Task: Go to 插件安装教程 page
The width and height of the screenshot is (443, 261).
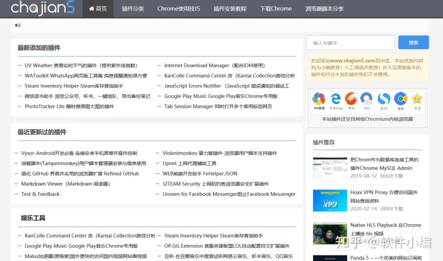Action: point(230,9)
